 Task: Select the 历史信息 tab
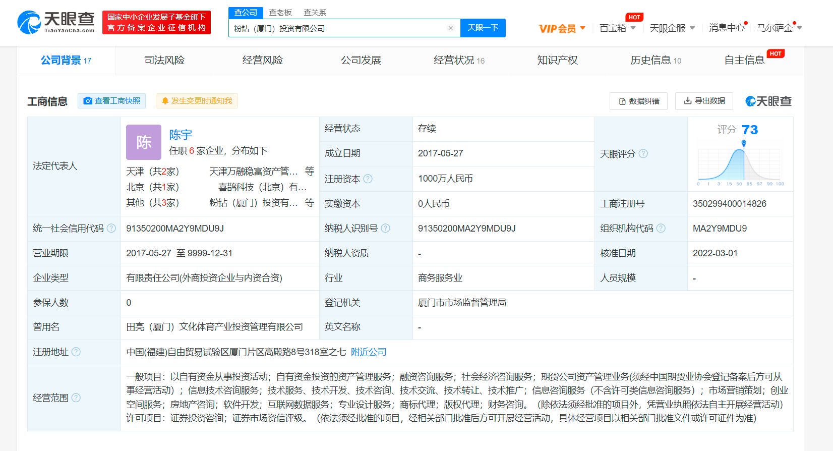pyautogui.click(x=656, y=61)
